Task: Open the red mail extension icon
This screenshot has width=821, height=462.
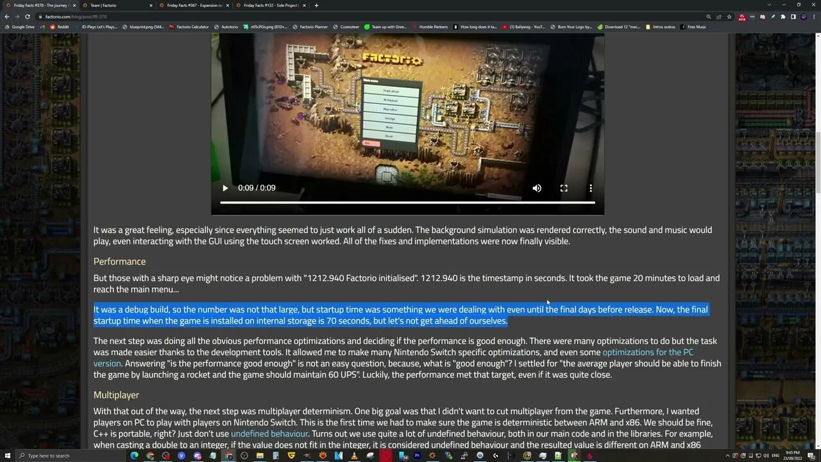Action: point(742,17)
